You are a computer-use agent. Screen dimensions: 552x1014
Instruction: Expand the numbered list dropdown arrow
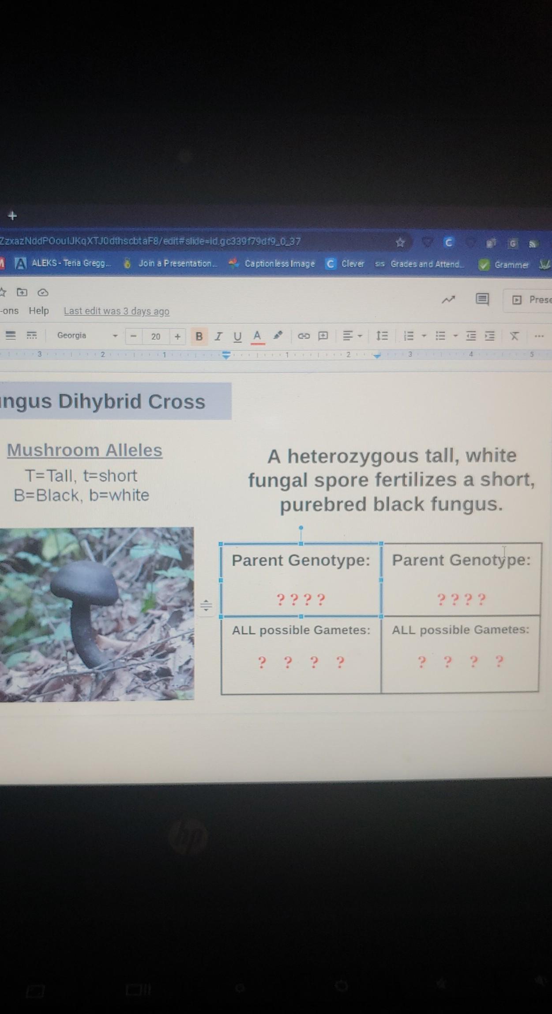pyautogui.click(x=424, y=336)
